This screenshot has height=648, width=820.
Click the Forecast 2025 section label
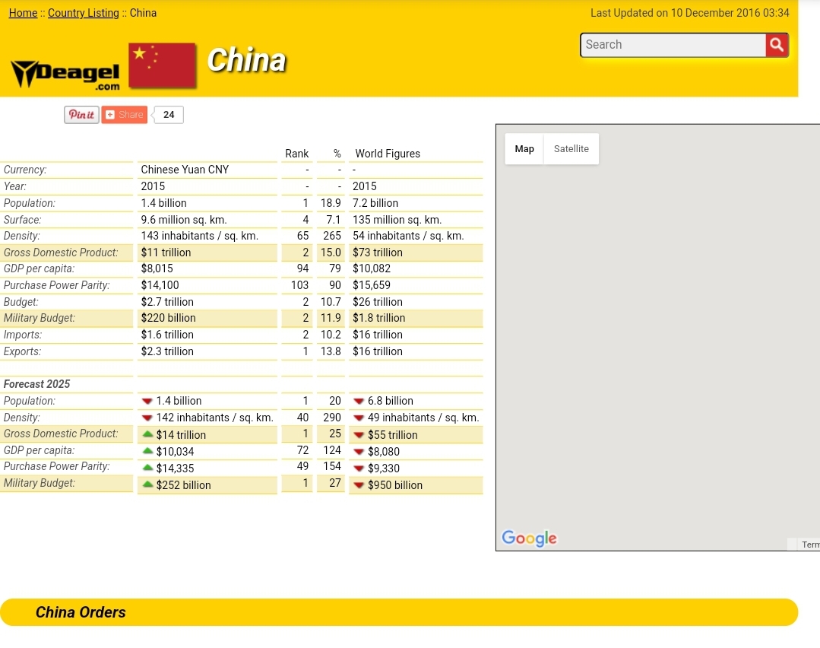[36, 384]
